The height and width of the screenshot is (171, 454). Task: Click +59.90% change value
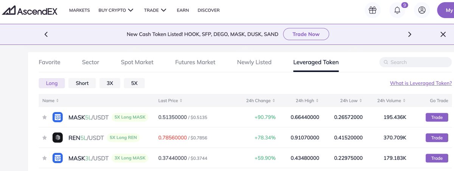(265, 158)
